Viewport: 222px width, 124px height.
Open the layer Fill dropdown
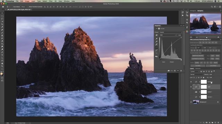[214, 77]
